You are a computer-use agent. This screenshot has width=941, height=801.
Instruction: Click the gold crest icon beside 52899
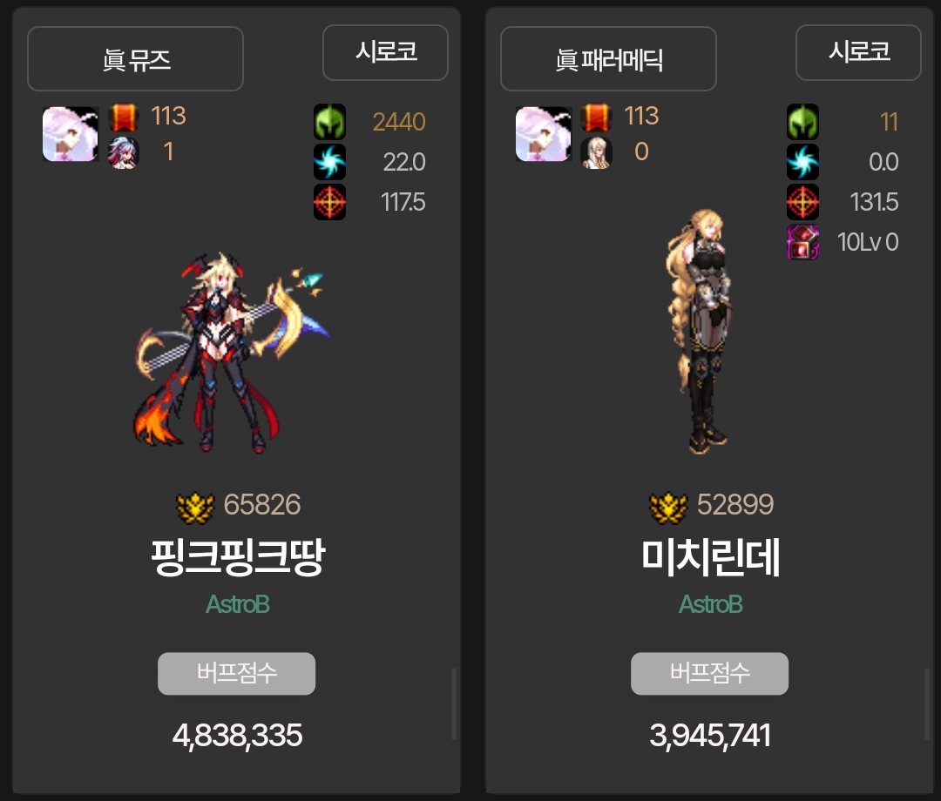(x=668, y=508)
